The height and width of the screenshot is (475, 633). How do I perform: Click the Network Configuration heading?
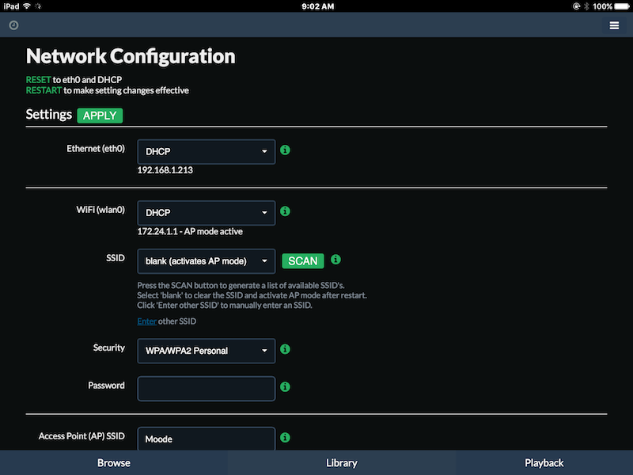[131, 56]
